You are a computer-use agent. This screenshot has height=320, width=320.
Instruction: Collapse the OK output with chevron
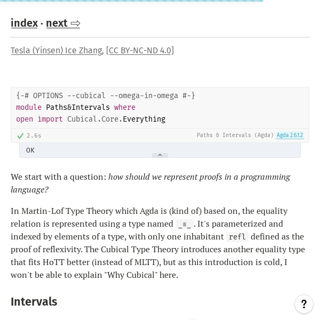tap(160, 155)
